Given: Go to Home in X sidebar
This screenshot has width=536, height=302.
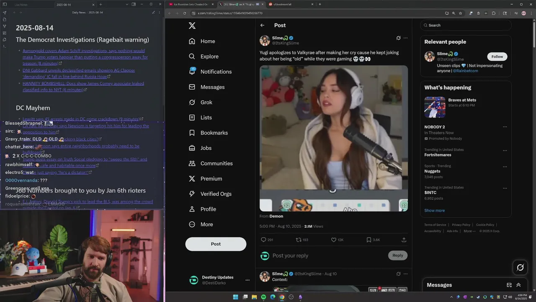Looking at the screenshot, I should click(x=202, y=41).
